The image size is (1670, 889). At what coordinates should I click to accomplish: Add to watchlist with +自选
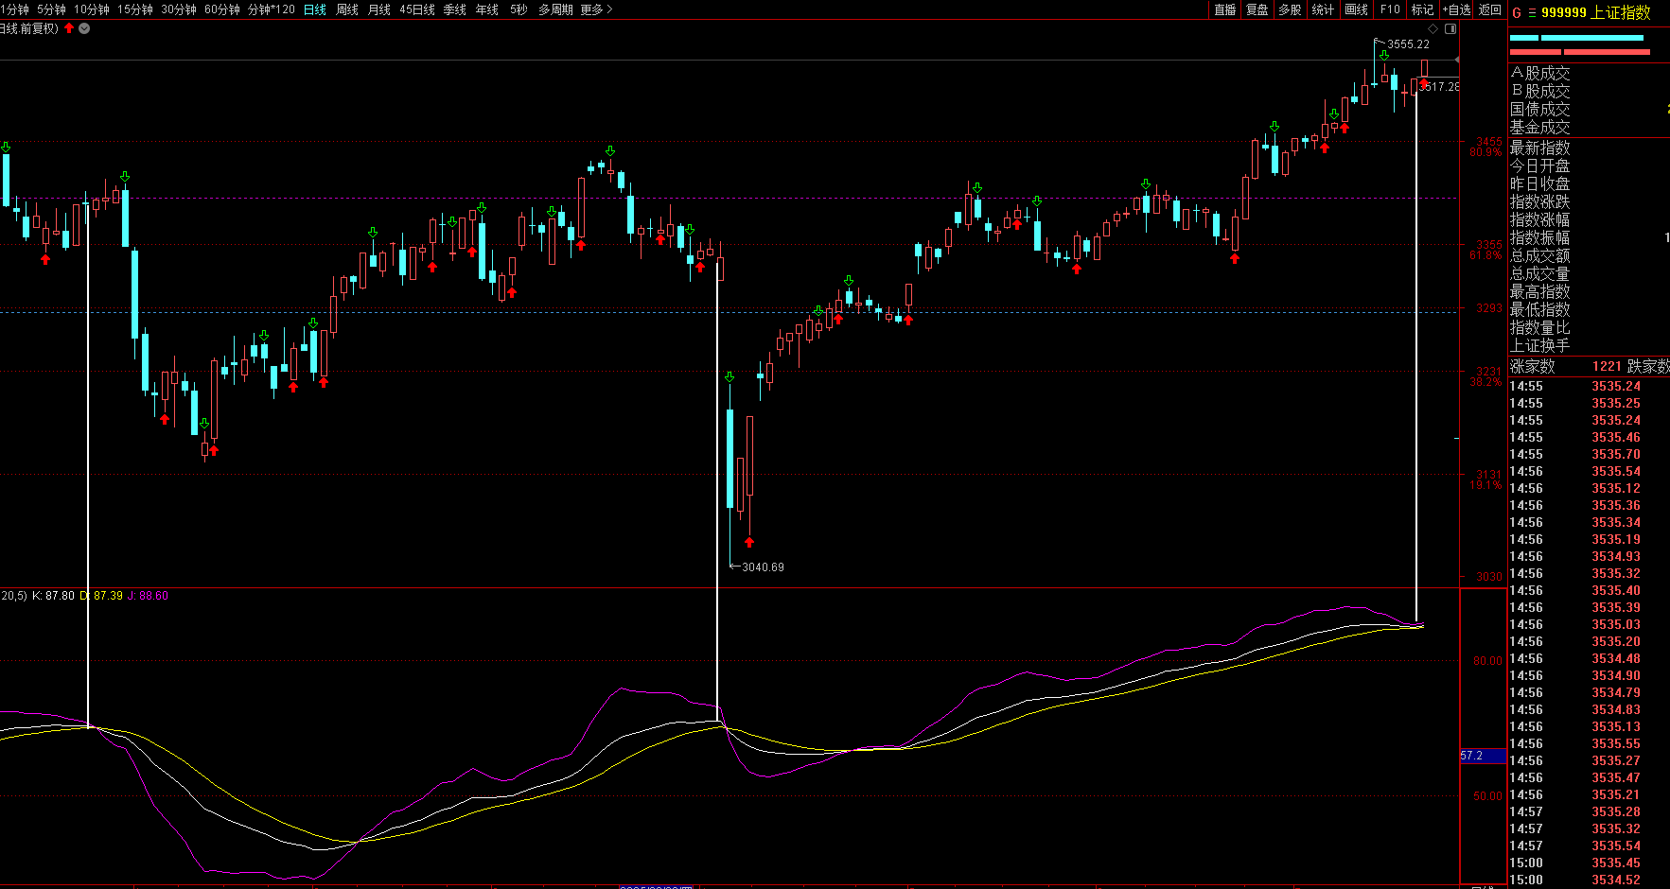[1457, 9]
